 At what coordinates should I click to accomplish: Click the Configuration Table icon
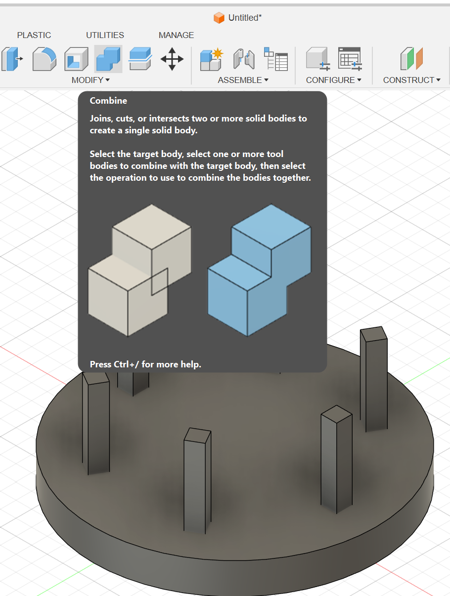pos(350,58)
